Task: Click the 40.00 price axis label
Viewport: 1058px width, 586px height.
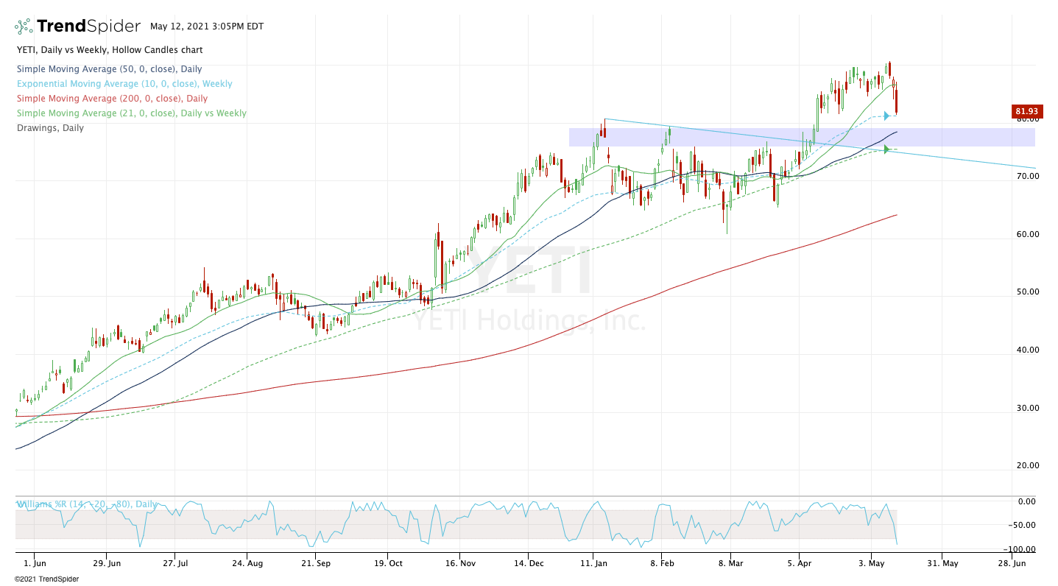Action: coord(1027,350)
